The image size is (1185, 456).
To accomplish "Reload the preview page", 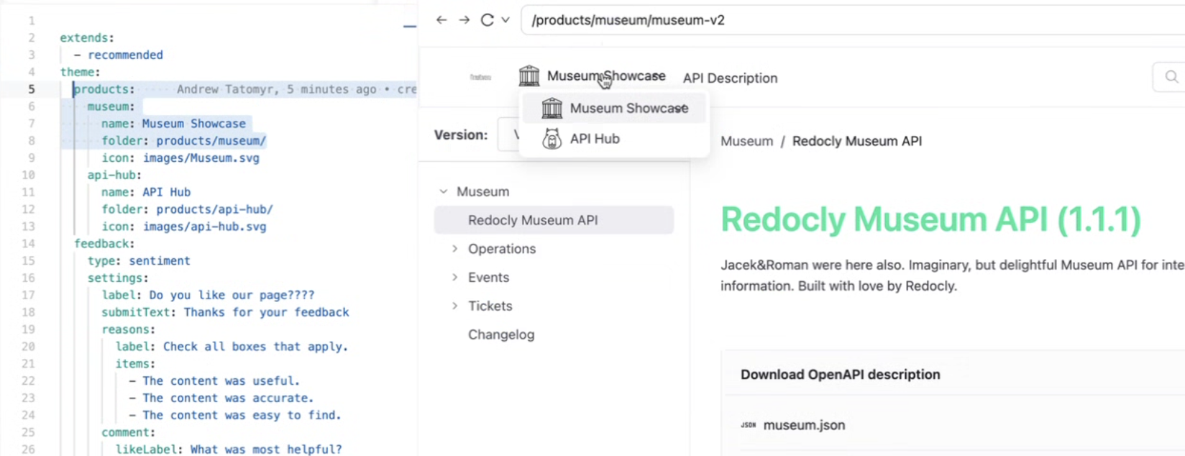I will 488,20.
